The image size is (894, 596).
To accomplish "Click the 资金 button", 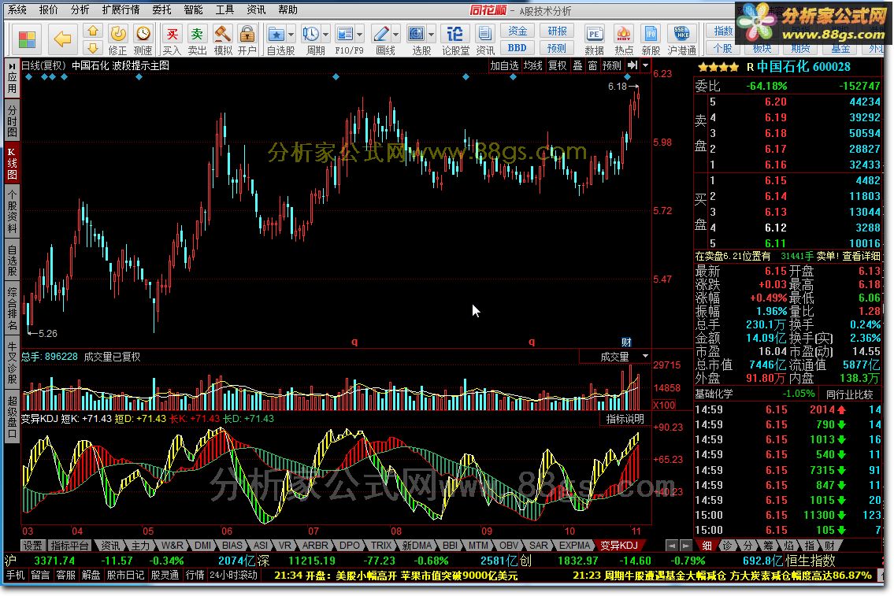I will [x=517, y=31].
